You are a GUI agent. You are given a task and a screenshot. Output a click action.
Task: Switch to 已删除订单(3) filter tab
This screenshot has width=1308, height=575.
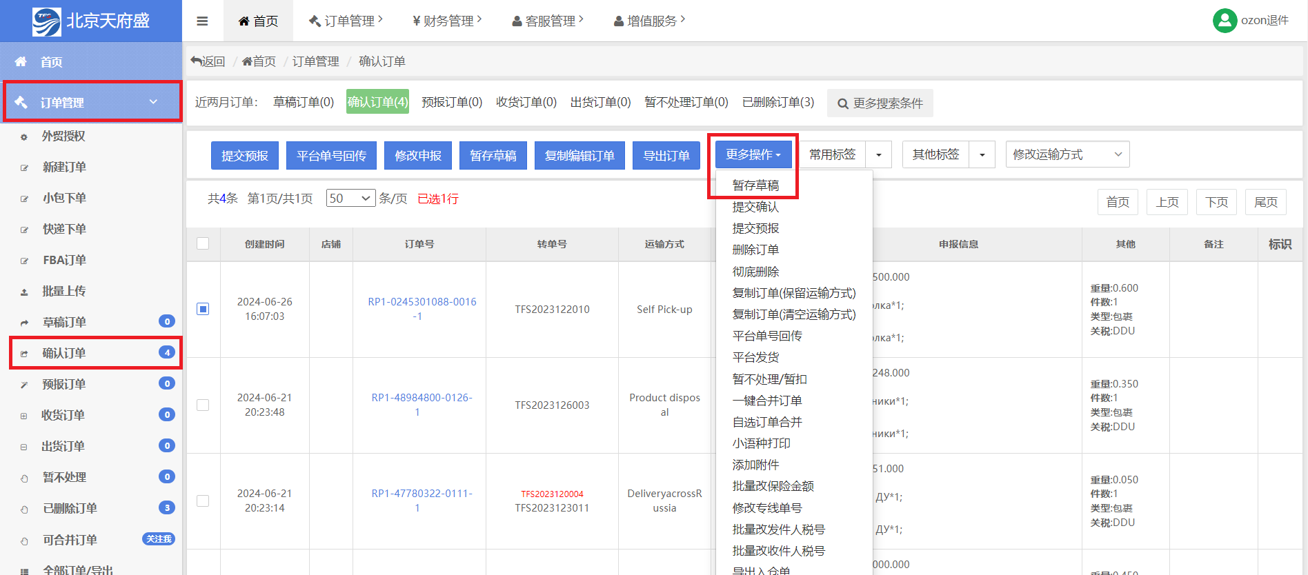777,102
